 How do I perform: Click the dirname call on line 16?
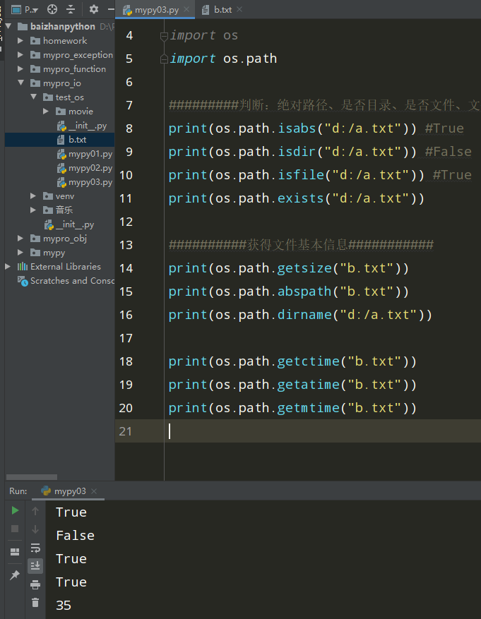(x=304, y=315)
